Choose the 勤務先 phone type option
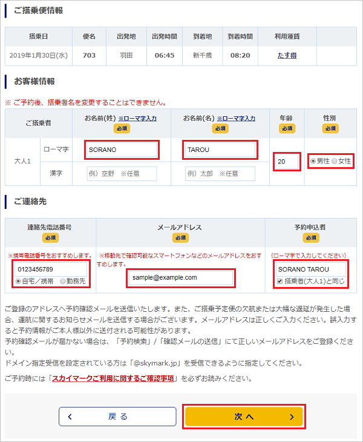The width and height of the screenshot is (363, 442). pyautogui.click(x=63, y=281)
